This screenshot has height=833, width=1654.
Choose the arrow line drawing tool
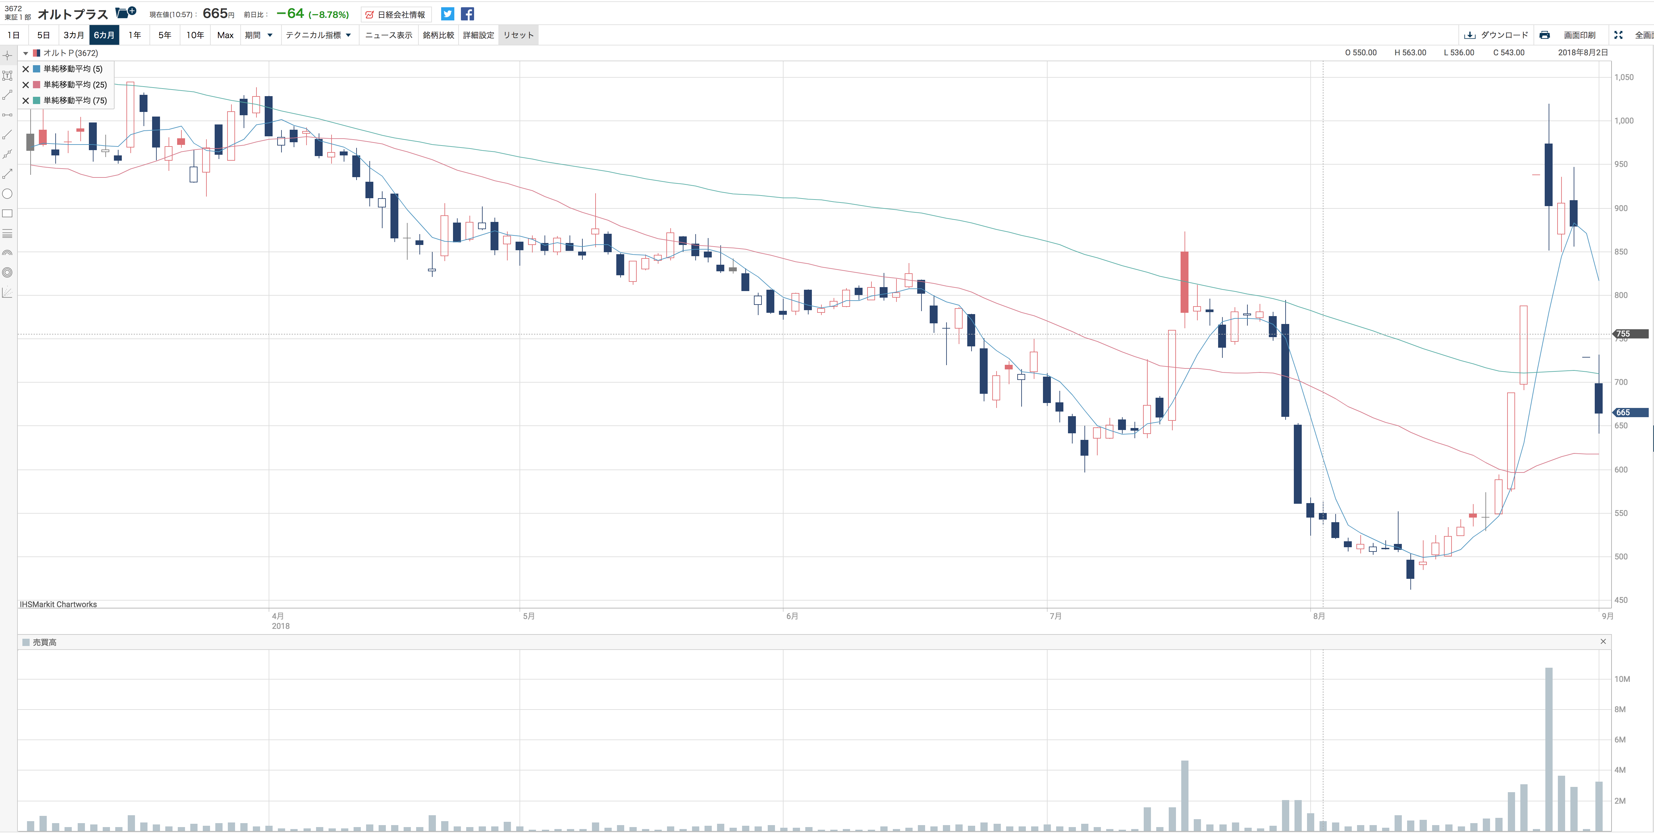point(8,174)
